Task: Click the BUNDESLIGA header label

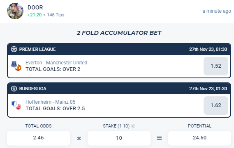Action: click(32, 89)
